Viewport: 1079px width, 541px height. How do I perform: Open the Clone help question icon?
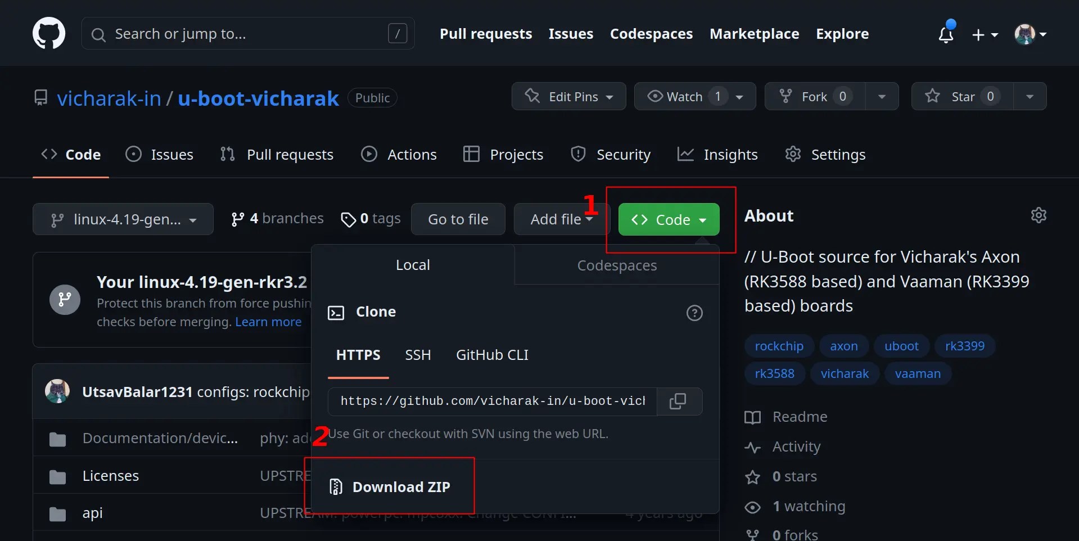[694, 313]
